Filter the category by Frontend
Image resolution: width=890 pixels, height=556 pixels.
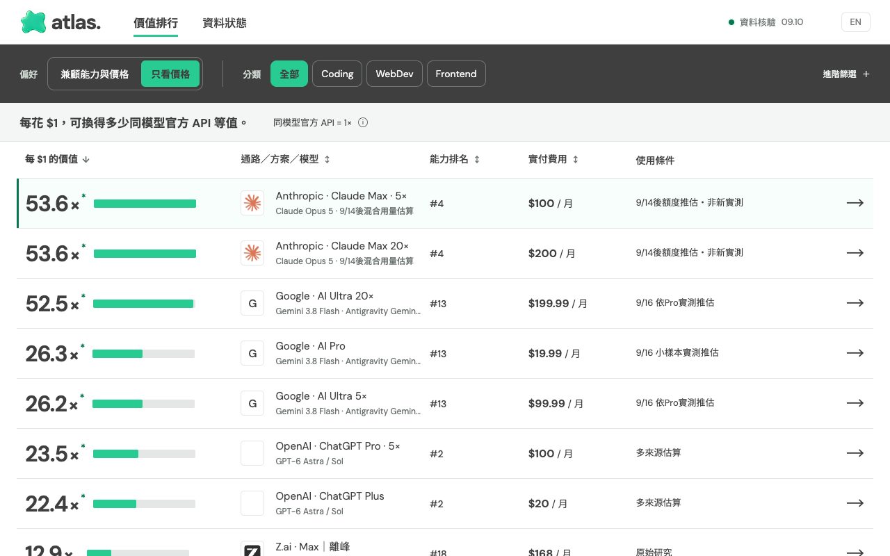456,74
